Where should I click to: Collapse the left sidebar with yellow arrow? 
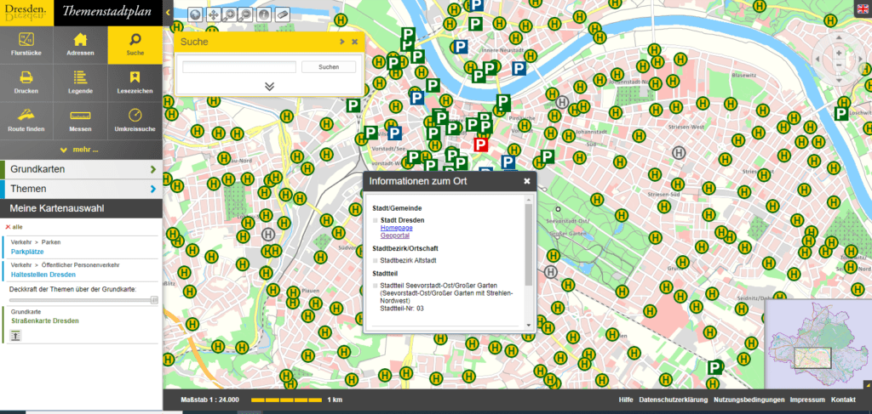click(168, 12)
